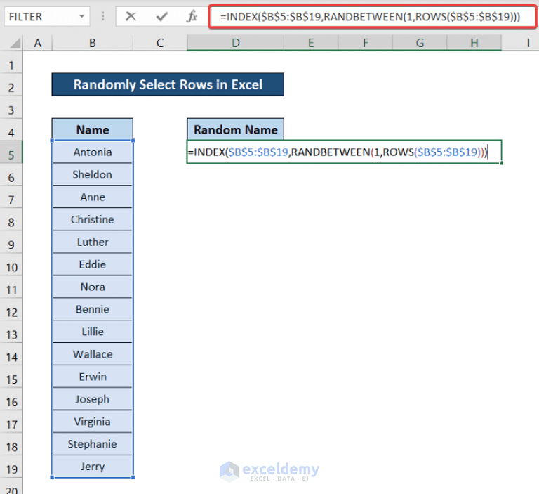539x494 pixels.
Task: Click the cell containing Bennie
Action: (93, 309)
